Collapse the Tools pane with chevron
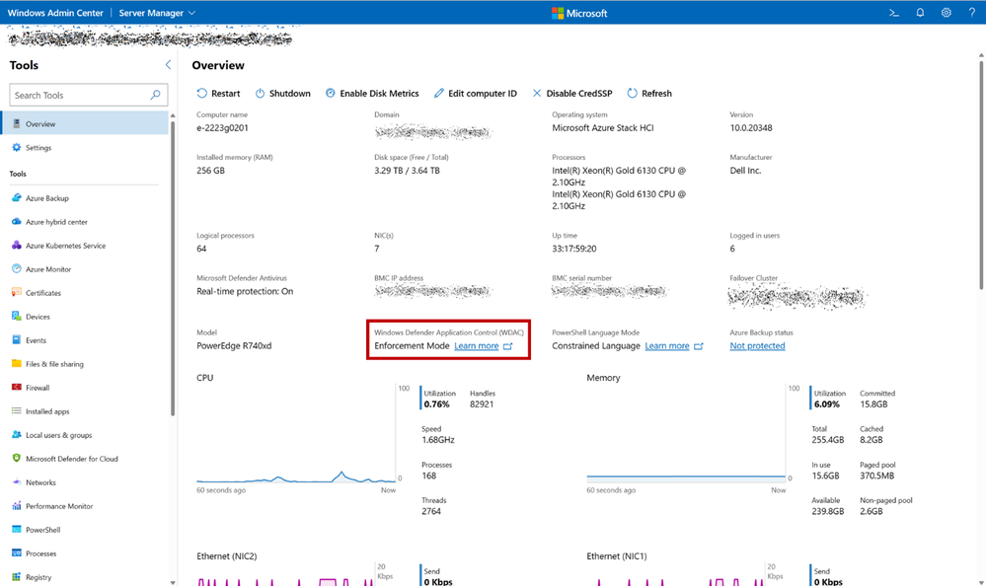The height and width of the screenshot is (586, 986). 168,65
